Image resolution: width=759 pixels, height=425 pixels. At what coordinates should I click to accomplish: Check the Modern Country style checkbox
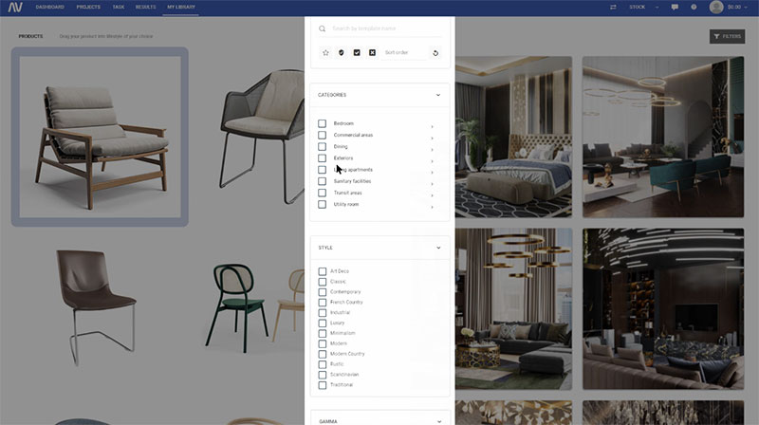click(x=323, y=355)
